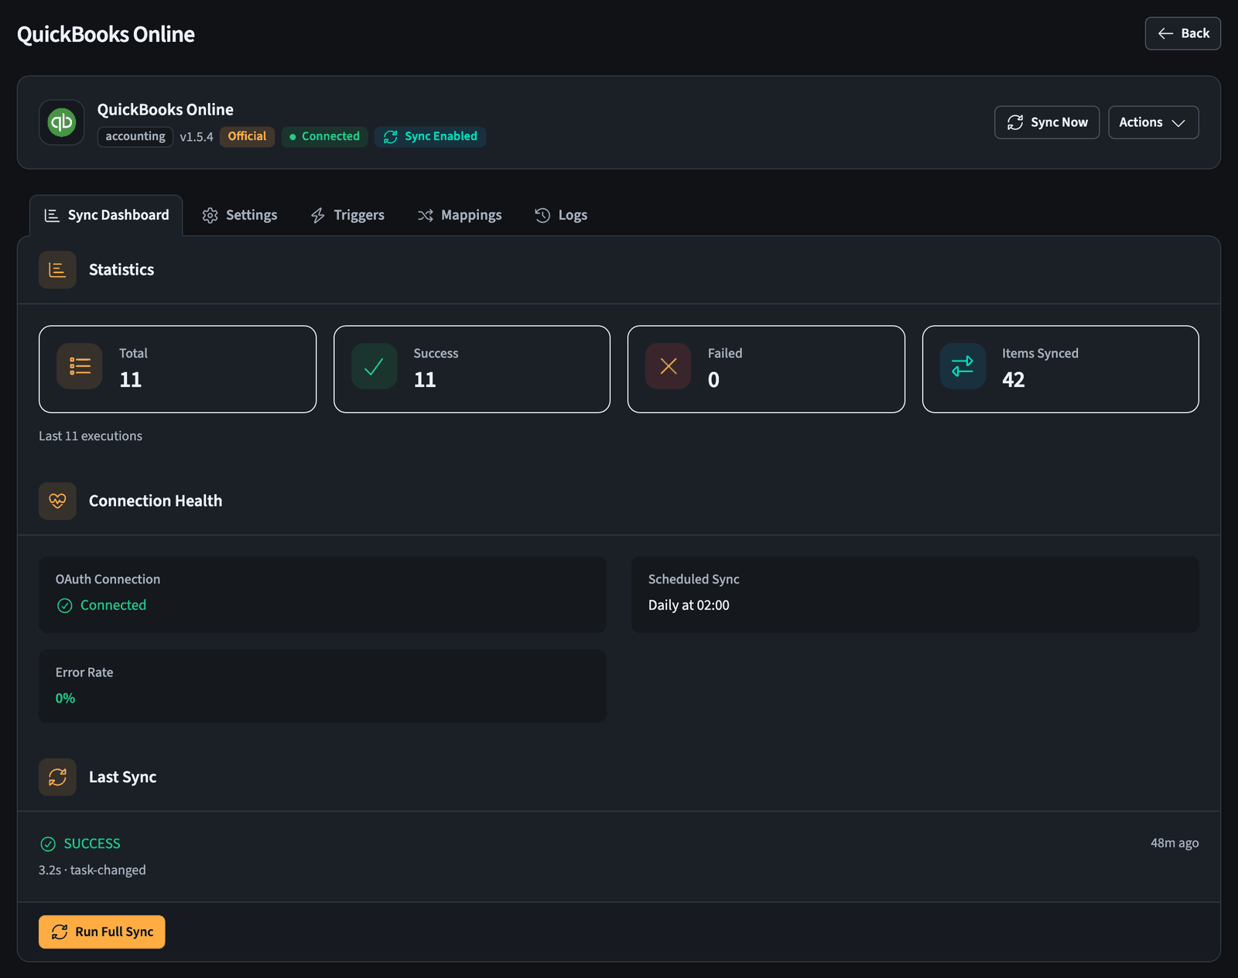The image size is (1238, 978).
Task: Click the shuffle icon on Mappings tab
Action: [426, 215]
